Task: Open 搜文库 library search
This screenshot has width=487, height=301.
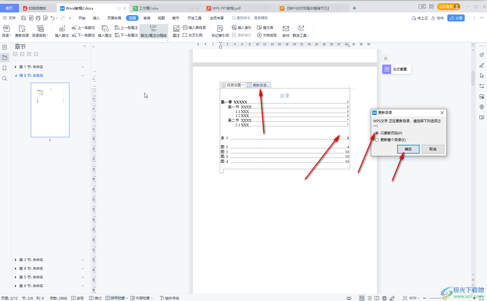Action: click(x=265, y=28)
